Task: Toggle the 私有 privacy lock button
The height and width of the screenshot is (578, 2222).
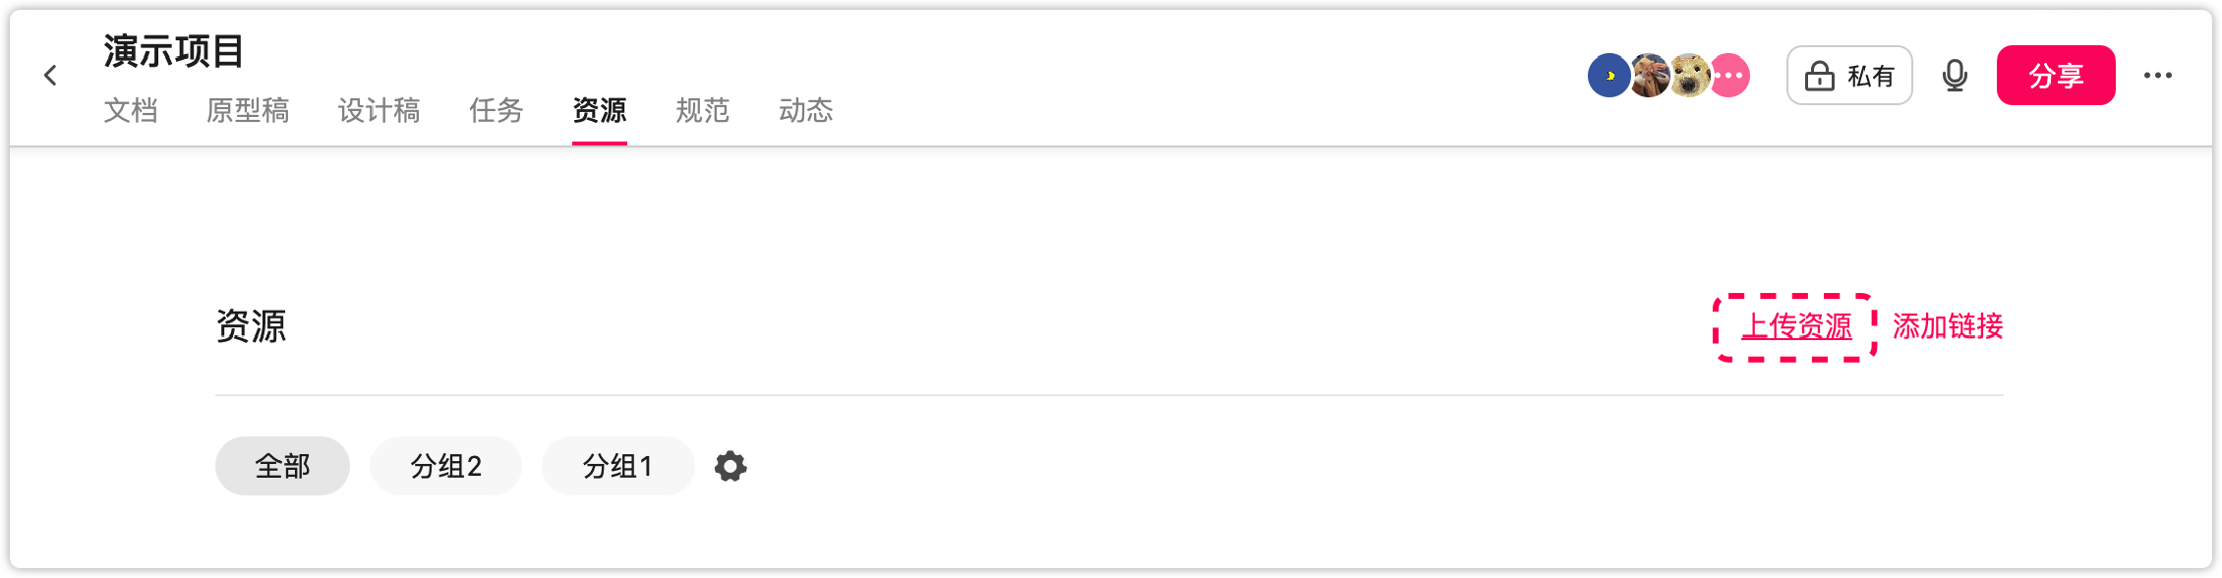Action: (1848, 76)
